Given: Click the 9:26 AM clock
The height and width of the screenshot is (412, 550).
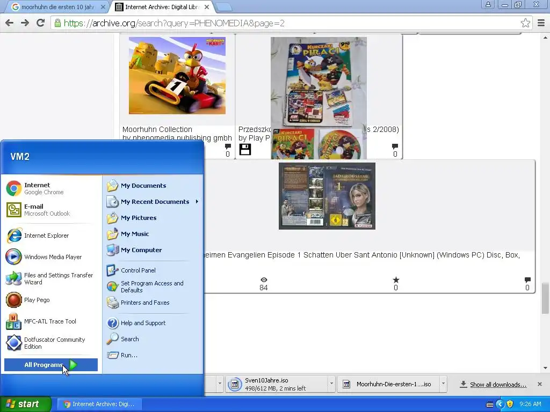Looking at the screenshot, I should [x=530, y=404].
